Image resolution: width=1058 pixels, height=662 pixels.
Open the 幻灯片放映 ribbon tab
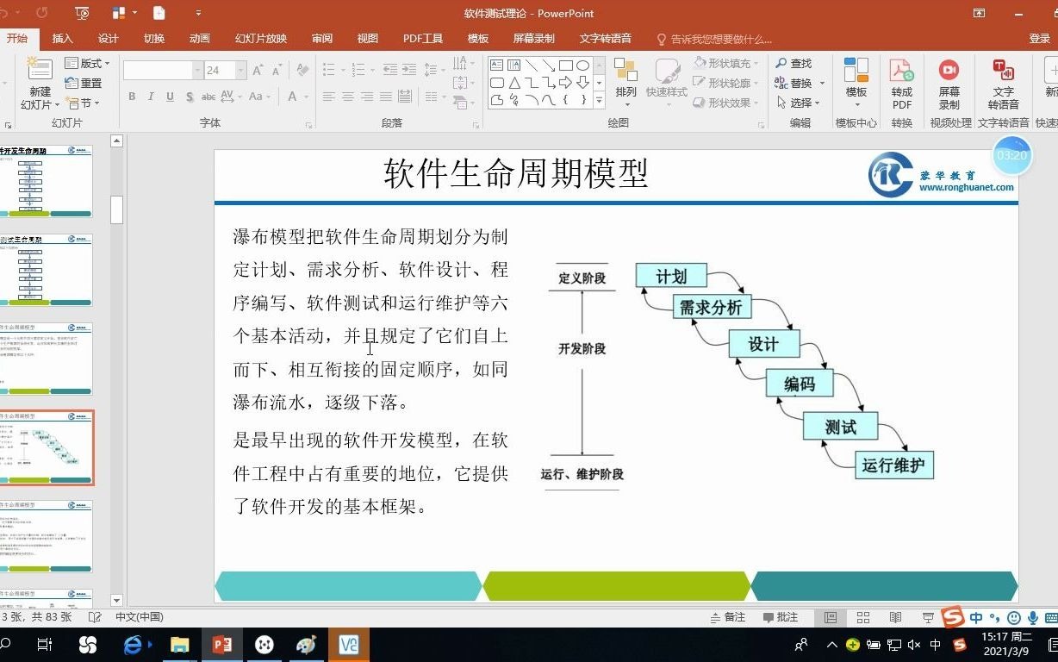(x=260, y=38)
